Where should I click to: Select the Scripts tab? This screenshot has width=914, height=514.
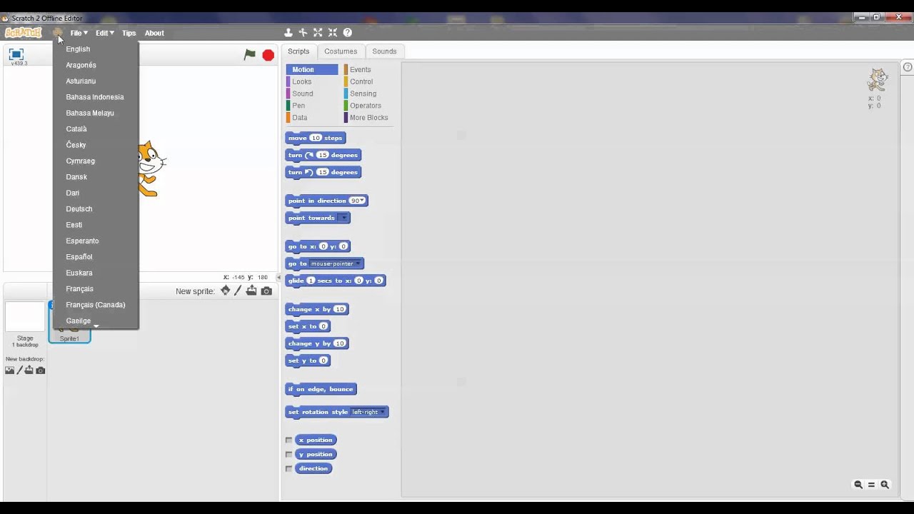pos(298,51)
